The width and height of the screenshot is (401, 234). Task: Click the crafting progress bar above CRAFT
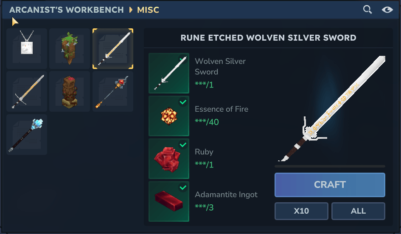pos(330,166)
